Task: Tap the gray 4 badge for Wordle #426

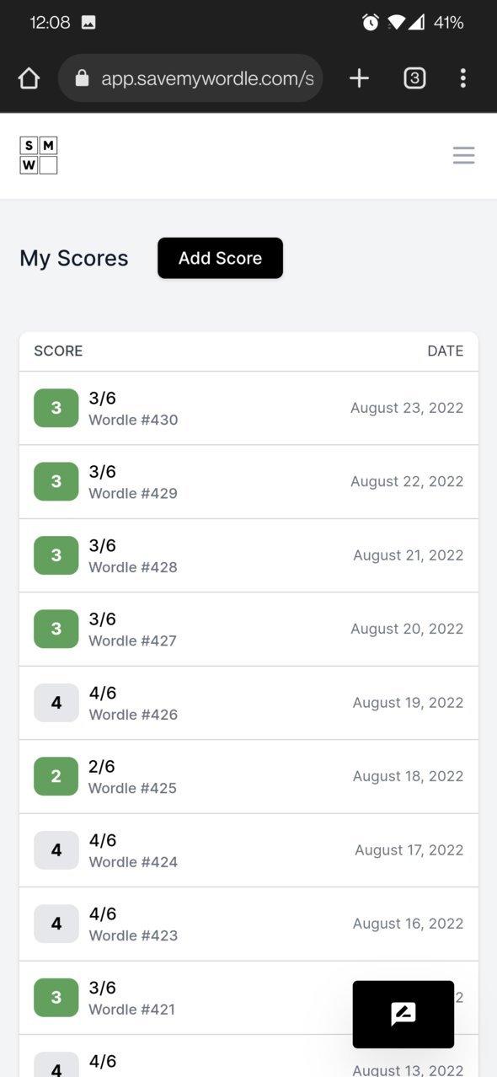Action: point(56,703)
